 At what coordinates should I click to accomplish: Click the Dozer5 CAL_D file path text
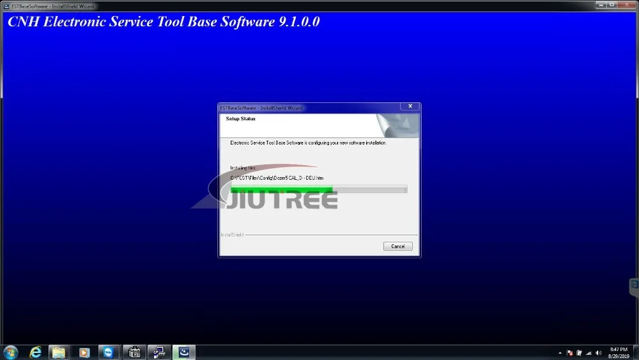click(277, 178)
